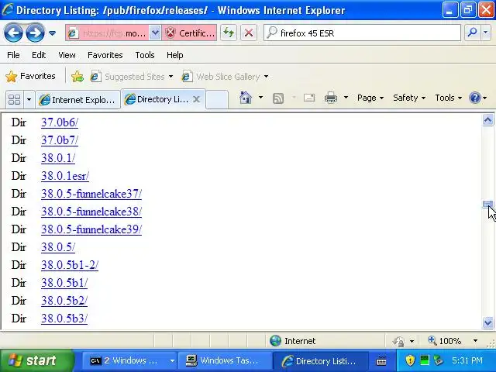Open the Favorites menu

point(105,55)
